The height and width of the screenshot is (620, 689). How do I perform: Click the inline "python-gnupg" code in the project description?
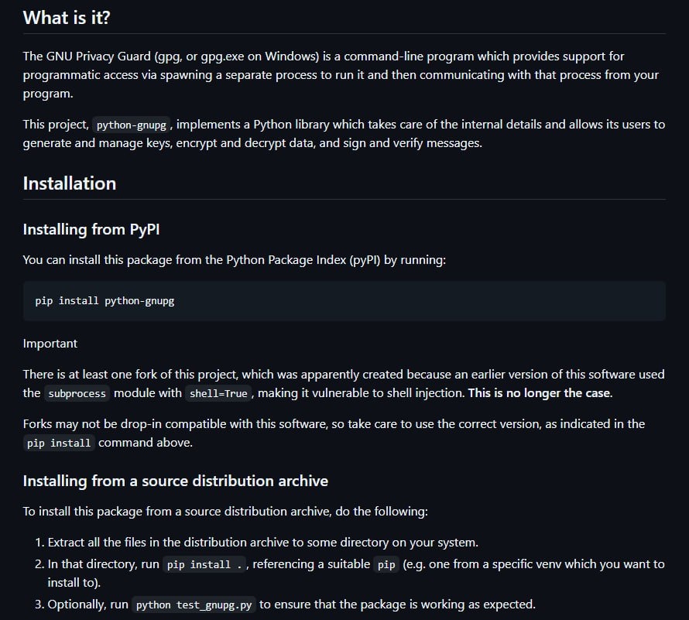coord(130,125)
